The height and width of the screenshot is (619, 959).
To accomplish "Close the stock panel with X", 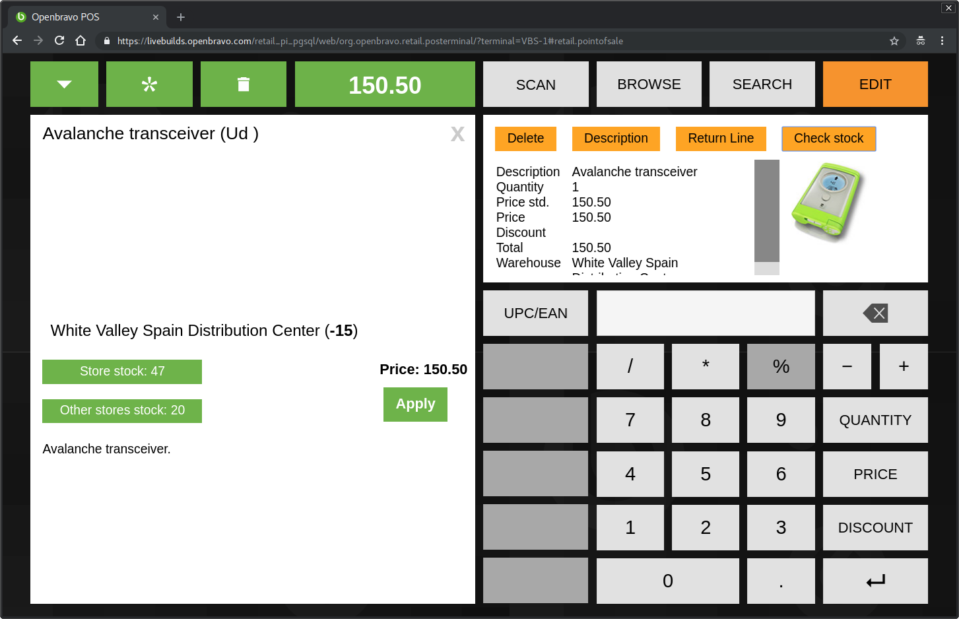I will click(x=457, y=135).
